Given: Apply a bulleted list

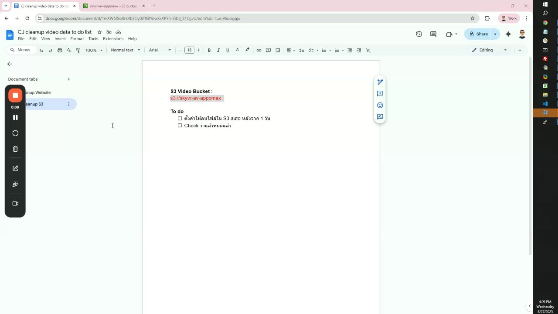Looking at the screenshot, I should pos(324,50).
